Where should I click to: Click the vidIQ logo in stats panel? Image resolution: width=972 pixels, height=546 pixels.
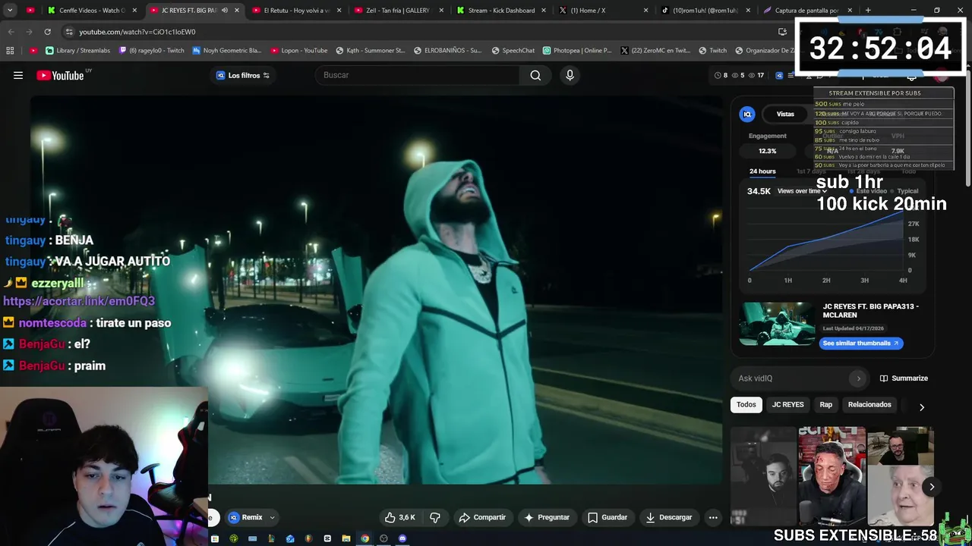point(747,115)
